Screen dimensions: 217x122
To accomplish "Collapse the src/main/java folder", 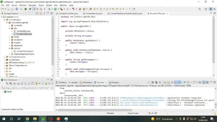I will coord(4,20).
